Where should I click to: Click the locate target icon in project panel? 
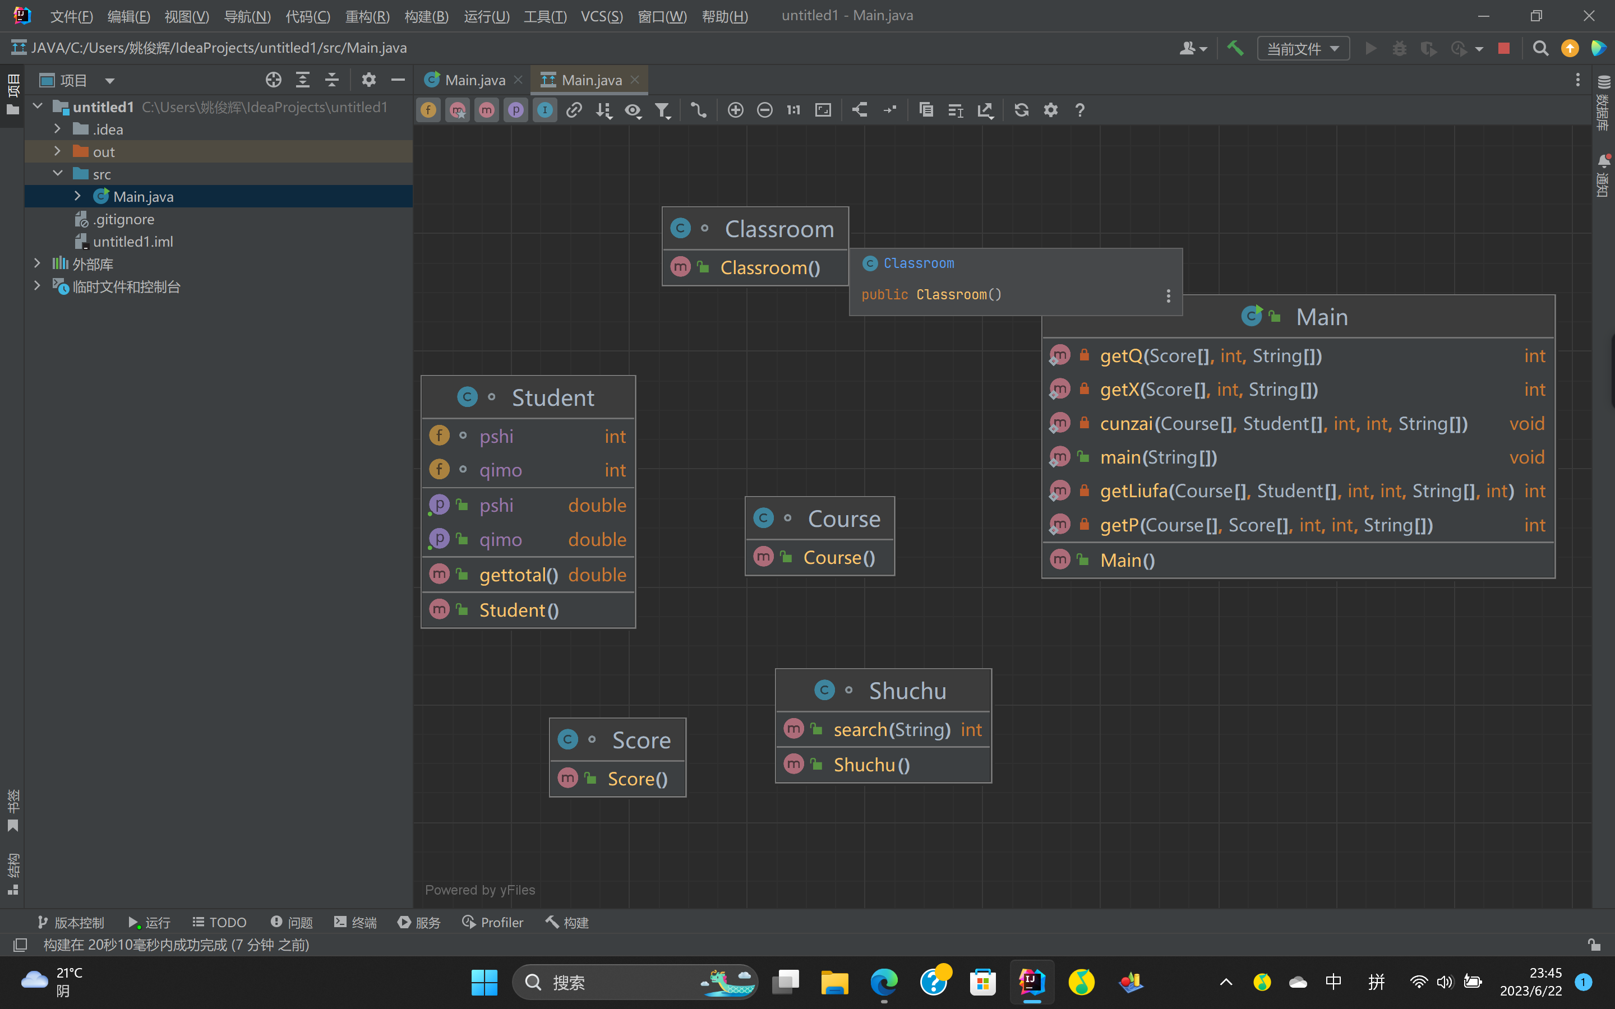click(273, 80)
